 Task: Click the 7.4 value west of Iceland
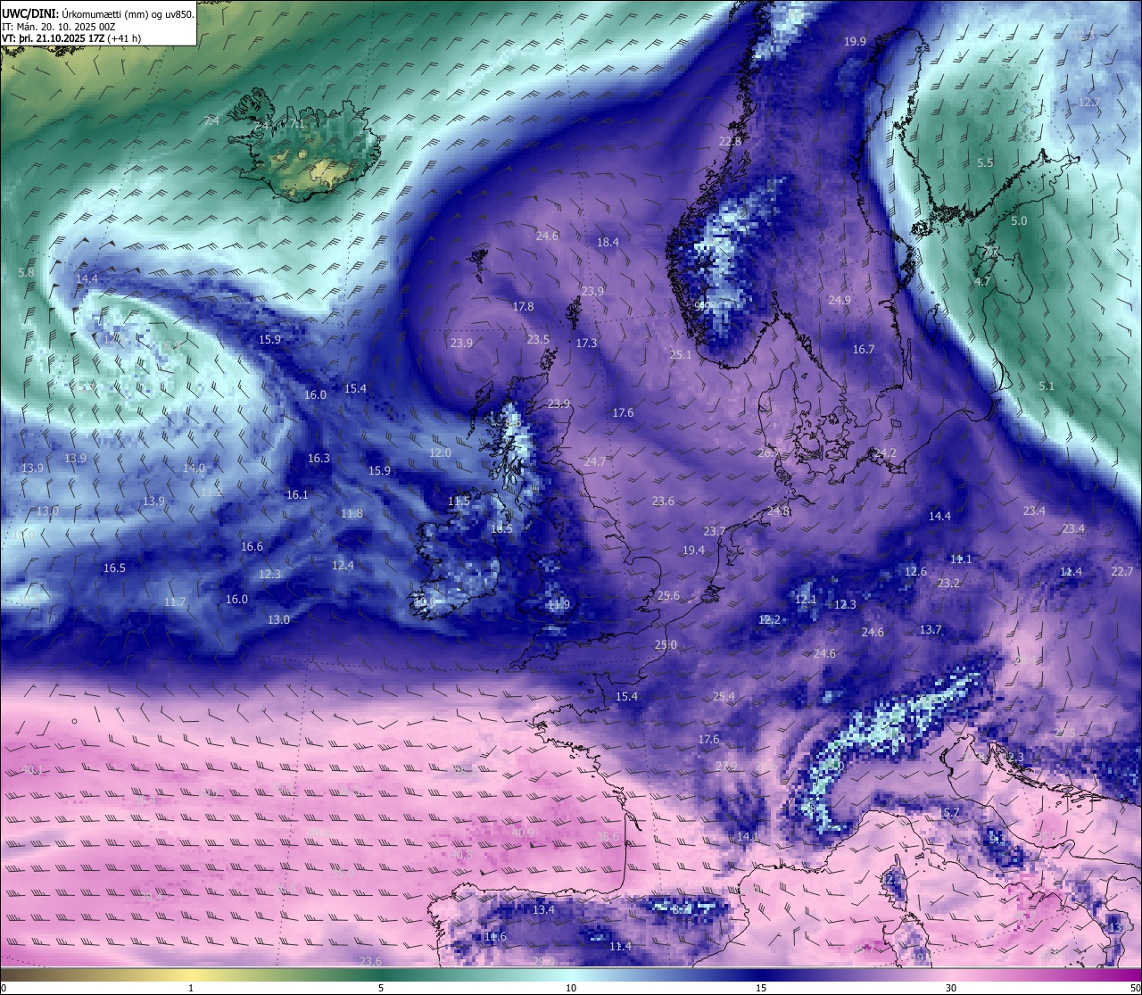pos(211,120)
